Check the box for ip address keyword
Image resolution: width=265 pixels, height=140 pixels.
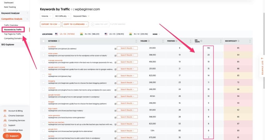click(44, 48)
